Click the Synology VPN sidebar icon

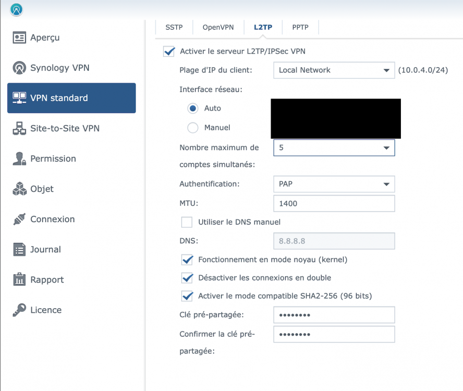click(x=19, y=68)
